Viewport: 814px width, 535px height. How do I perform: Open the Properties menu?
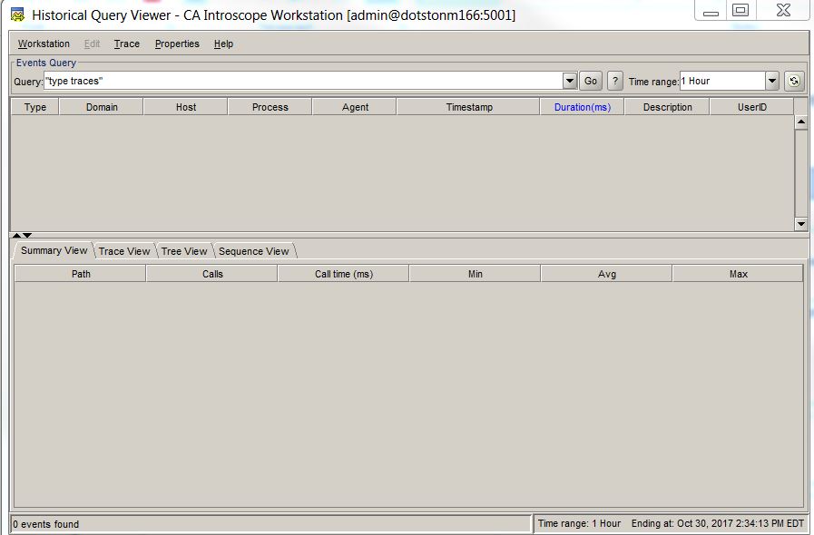coord(177,44)
